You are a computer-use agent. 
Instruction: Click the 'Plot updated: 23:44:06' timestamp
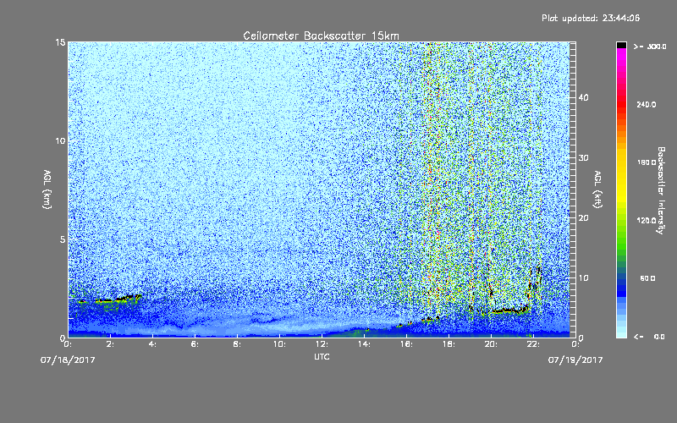point(591,18)
